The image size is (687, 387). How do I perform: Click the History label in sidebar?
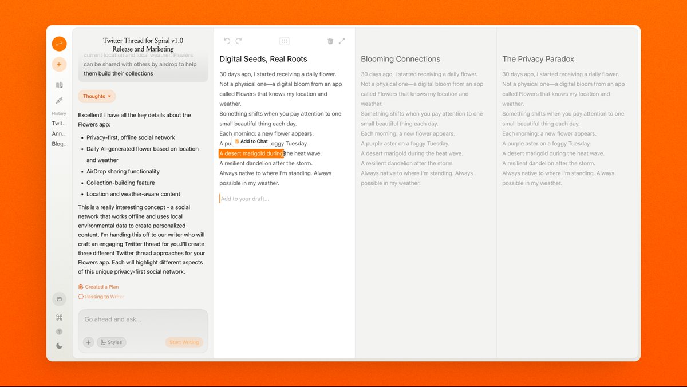tap(59, 113)
